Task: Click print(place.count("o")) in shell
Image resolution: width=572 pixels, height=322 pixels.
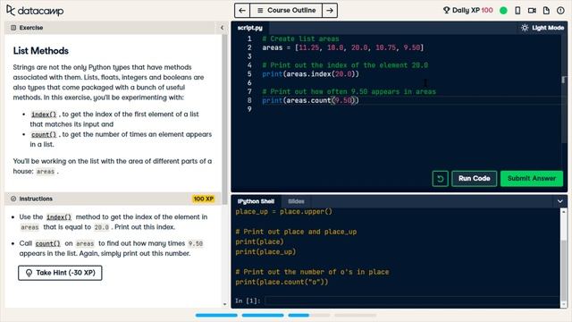Action: [x=282, y=283]
